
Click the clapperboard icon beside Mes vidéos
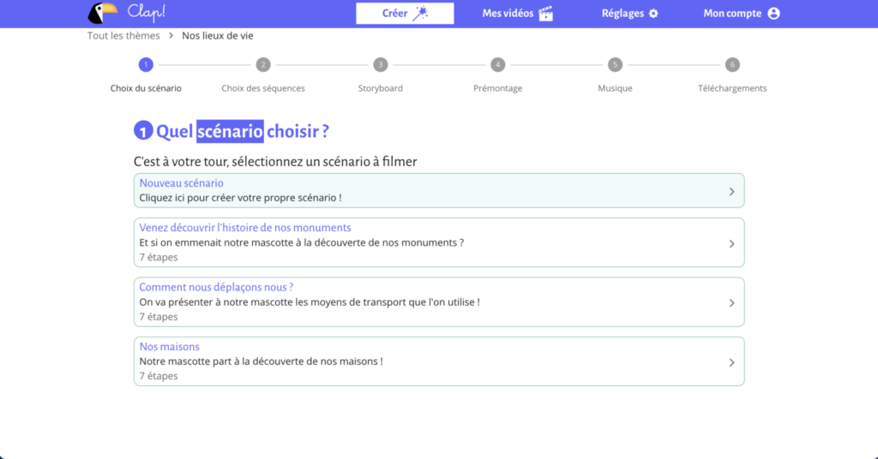pos(546,14)
